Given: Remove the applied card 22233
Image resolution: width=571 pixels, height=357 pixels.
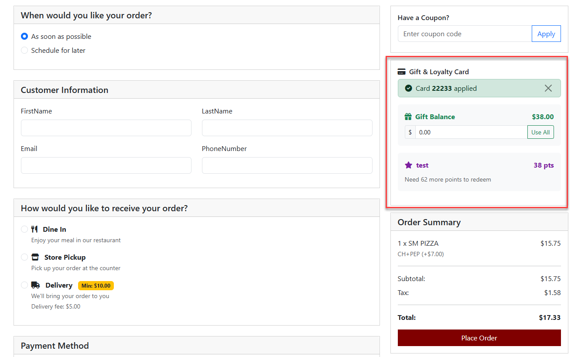Looking at the screenshot, I should click(x=548, y=88).
